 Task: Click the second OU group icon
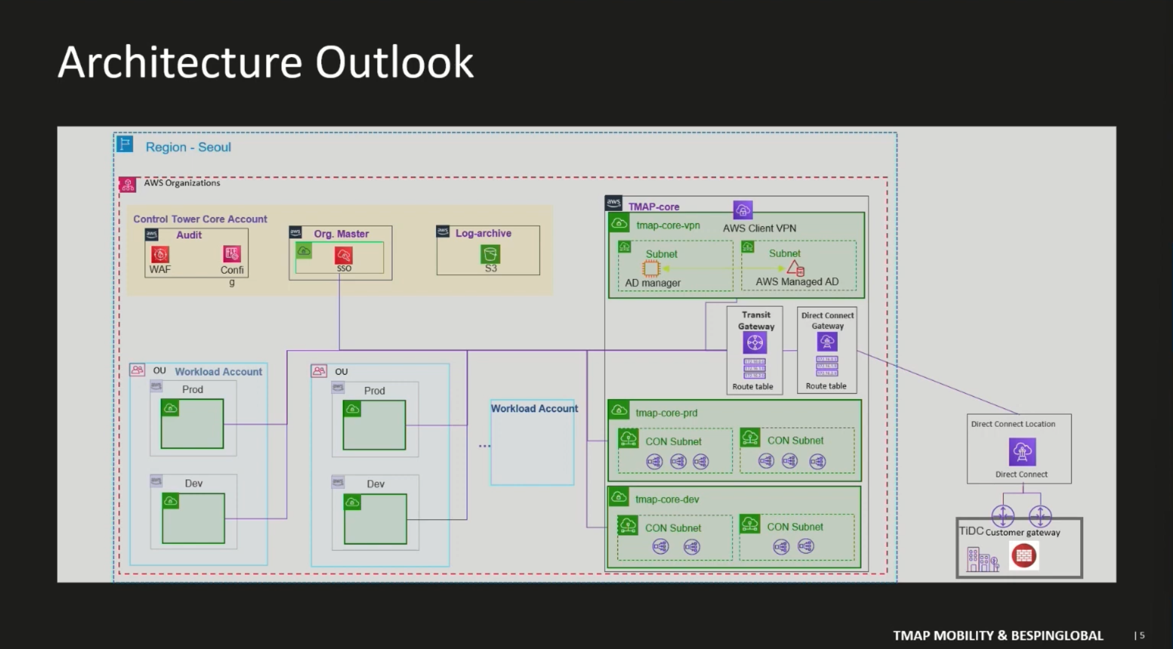[319, 371]
